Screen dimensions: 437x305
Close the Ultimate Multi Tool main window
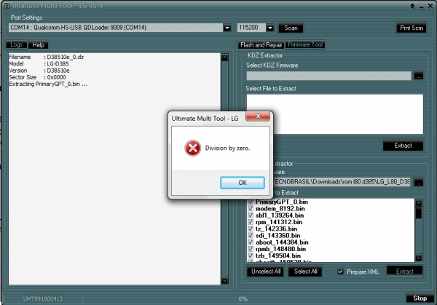[430, 6]
